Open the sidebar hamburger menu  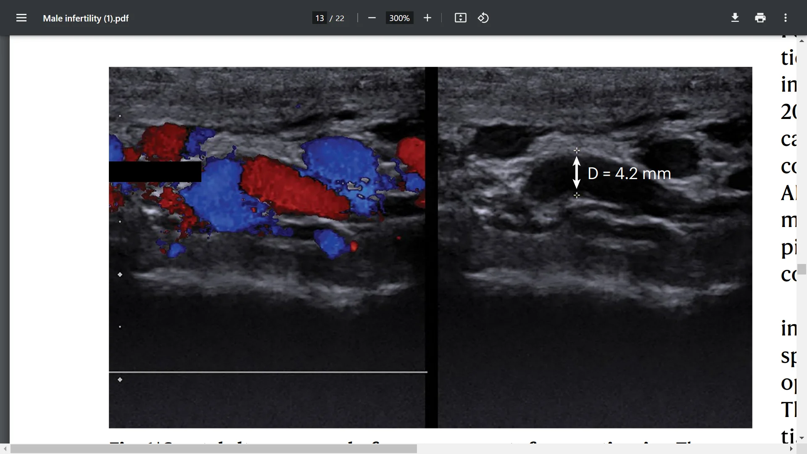pos(21,18)
